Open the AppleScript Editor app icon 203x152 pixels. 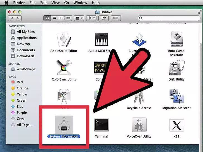click(x=64, y=40)
